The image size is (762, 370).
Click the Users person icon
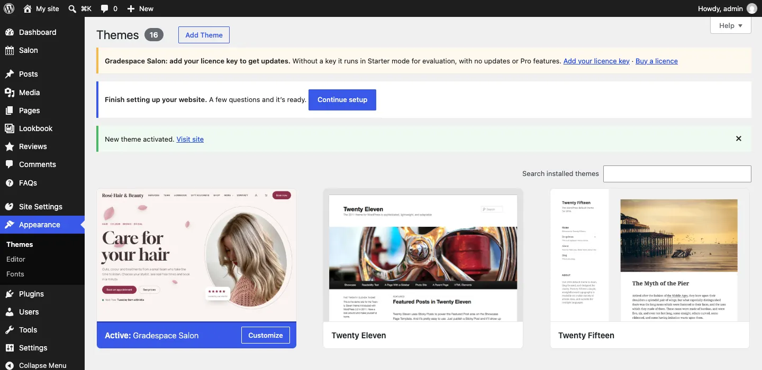[x=10, y=312]
